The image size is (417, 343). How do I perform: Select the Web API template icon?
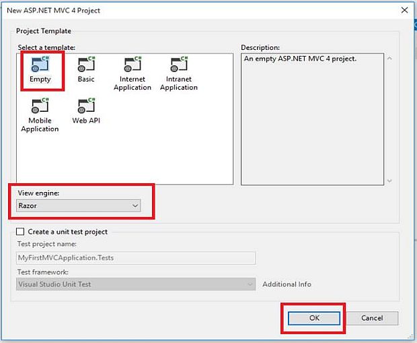[x=86, y=106]
